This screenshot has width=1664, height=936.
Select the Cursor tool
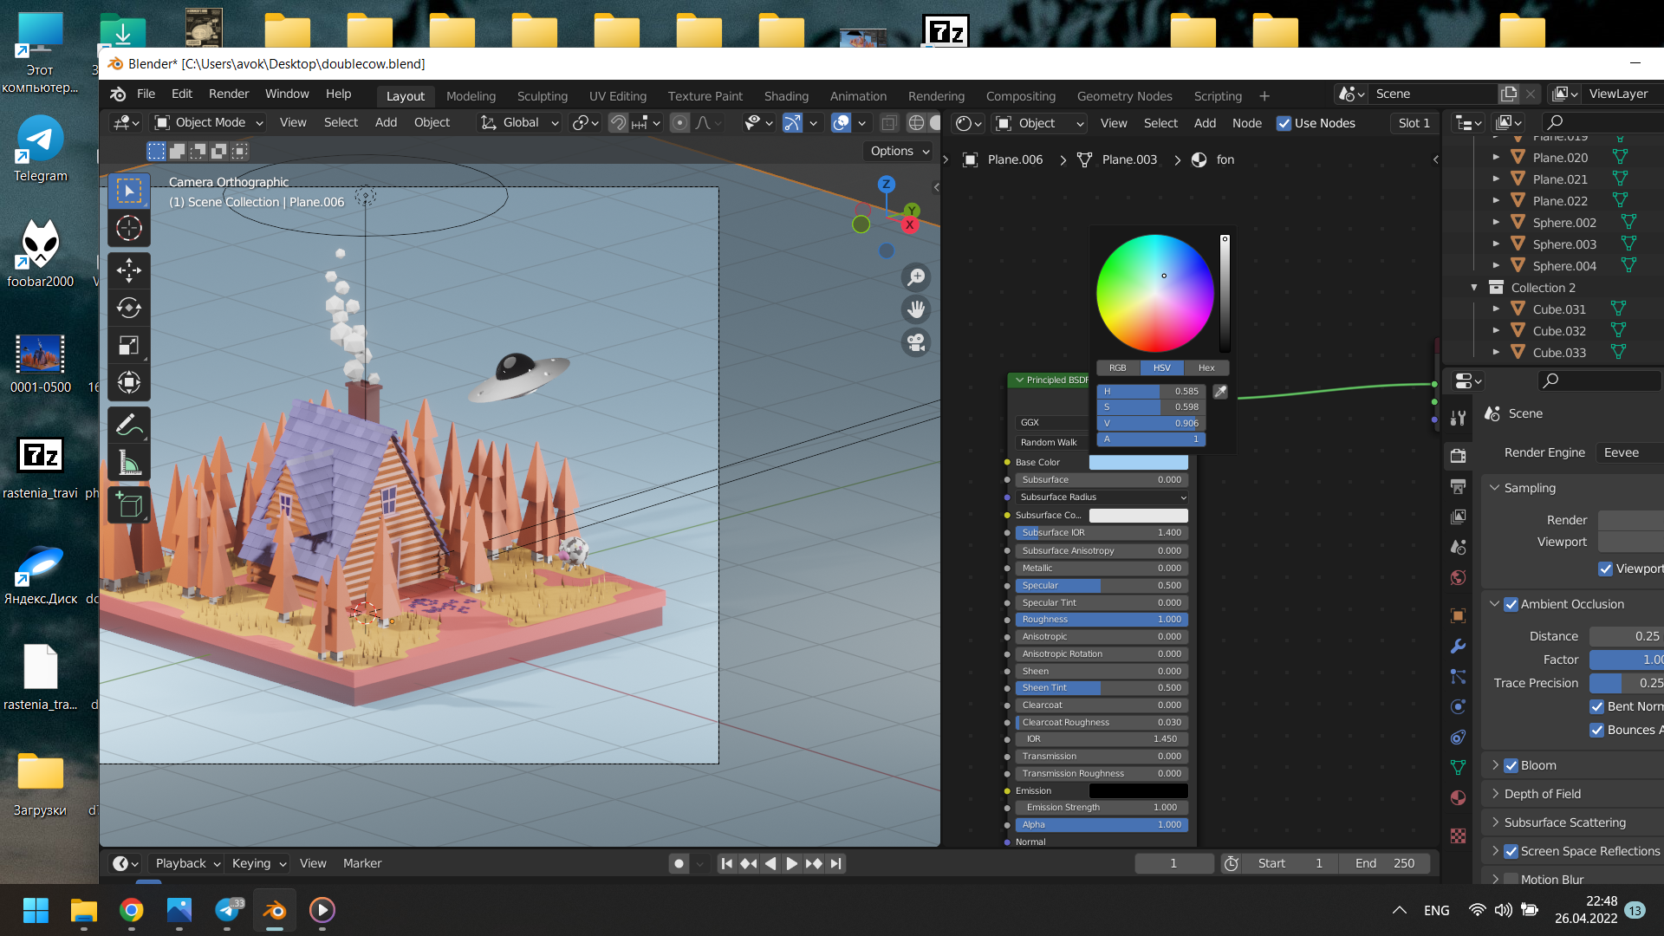(129, 228)
